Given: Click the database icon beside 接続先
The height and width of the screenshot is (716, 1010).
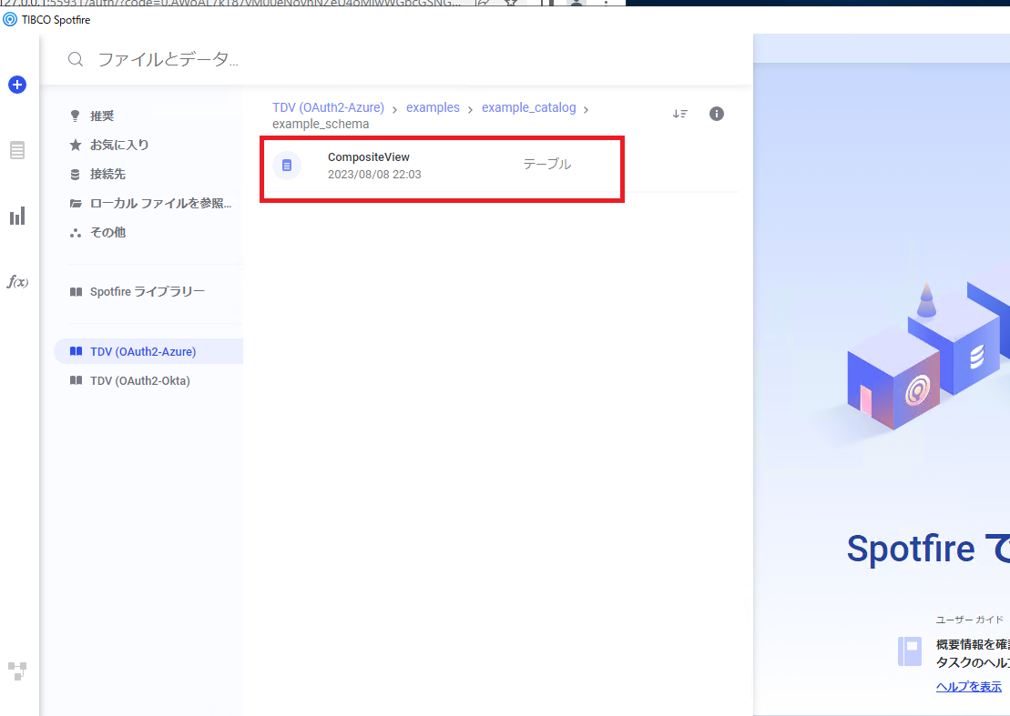Looking at the screenshot, I should click(x=76, y=175).
